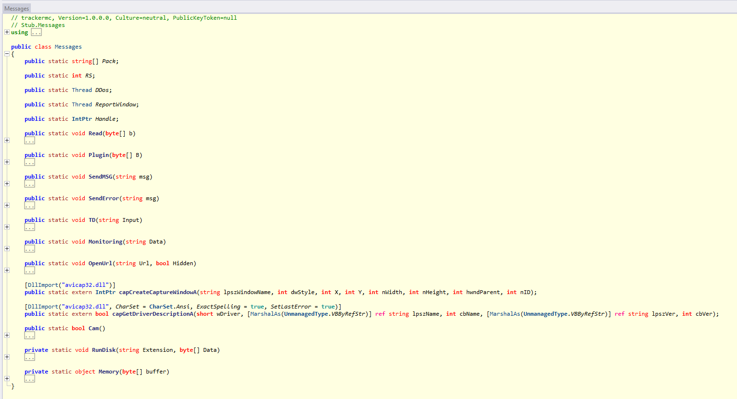
Task: Click the wDriver parameter
Action: pyautogui.click(x=228, y=314)
